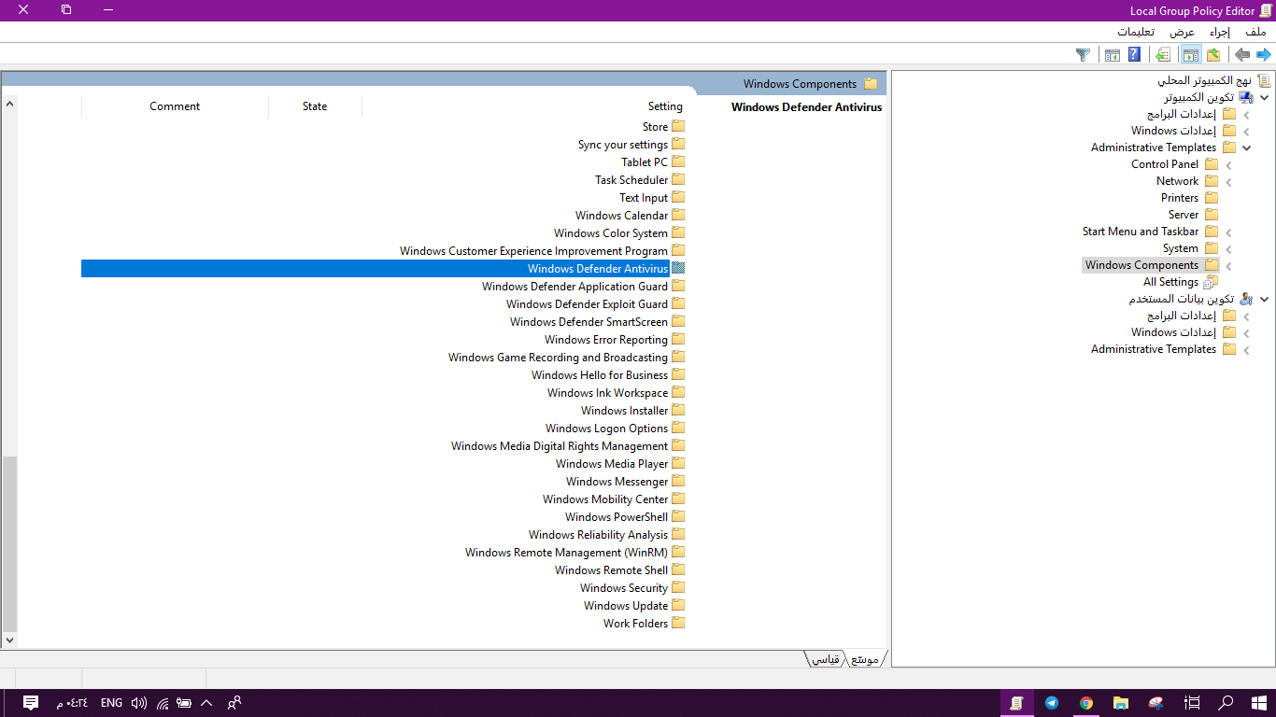
Task: Click the vertical scrollbar thumb
Action: 9,543
